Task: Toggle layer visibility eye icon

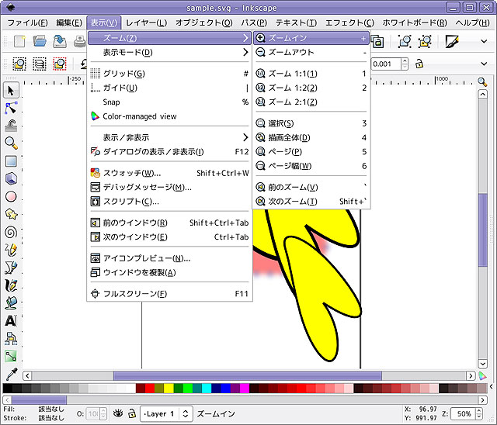Action: pyautogui.click(x=119, y=413)
